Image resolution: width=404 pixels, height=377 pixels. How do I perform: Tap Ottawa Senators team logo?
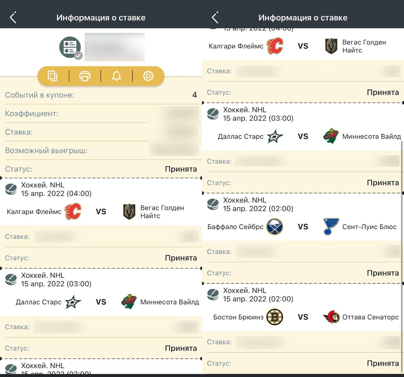(331, 317)
